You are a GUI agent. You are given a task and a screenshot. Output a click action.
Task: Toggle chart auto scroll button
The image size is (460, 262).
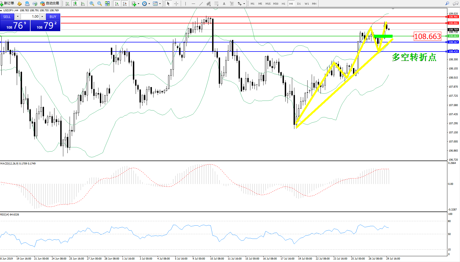coord(117,4)
